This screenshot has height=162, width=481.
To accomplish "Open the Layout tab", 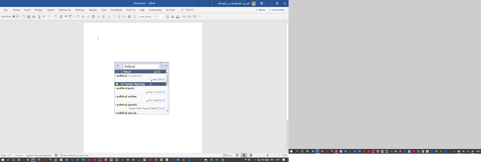I will coord(50,10).
